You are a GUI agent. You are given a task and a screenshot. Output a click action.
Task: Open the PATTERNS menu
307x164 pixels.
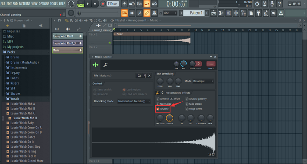pyautogui.click(x=25, y=4)
